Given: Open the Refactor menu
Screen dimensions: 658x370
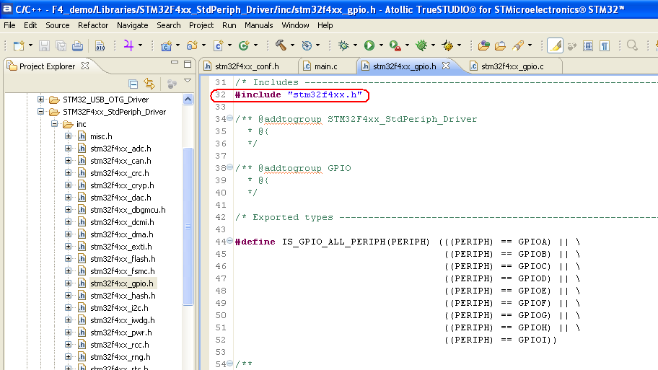Looking at the screenshot, I should (93, 25).
